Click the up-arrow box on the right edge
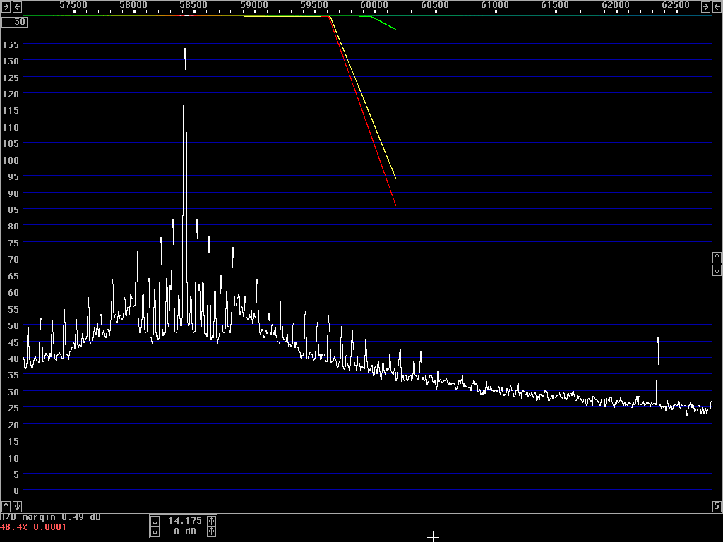Viewport: 723px width, 542px height. click(x=717, y=258)
